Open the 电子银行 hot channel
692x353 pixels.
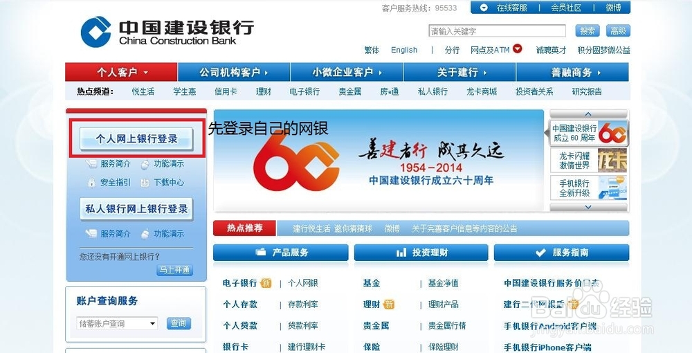(304, 92)
